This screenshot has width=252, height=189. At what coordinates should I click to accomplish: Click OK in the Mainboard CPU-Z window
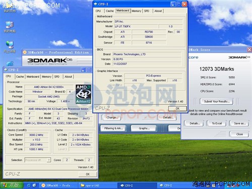click(x=177, y=108)
